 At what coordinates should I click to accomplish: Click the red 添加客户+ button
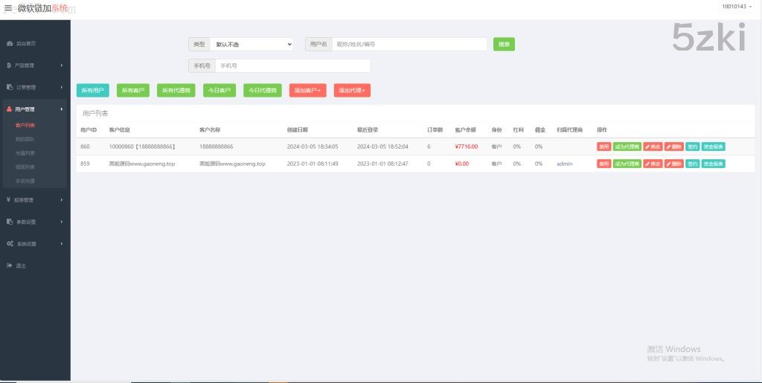click(x=307, y=90)
